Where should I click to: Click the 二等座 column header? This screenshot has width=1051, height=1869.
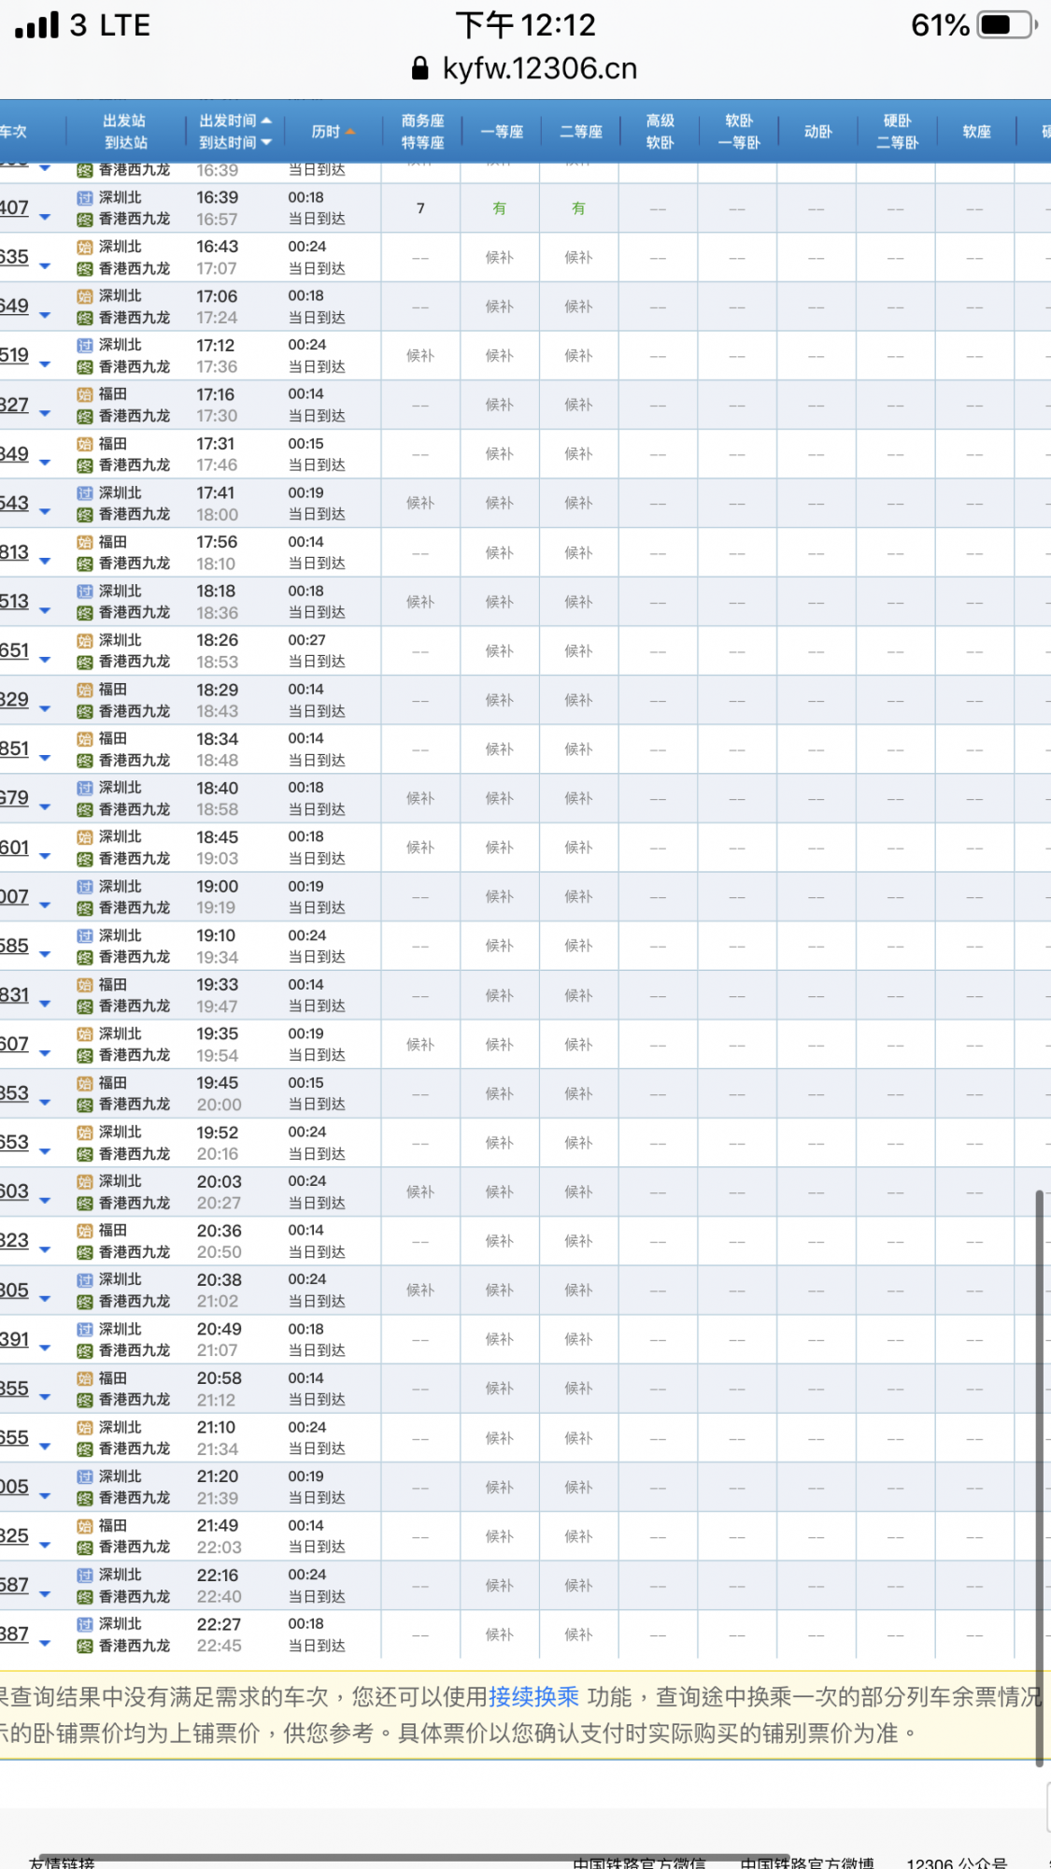click(580, 132)
